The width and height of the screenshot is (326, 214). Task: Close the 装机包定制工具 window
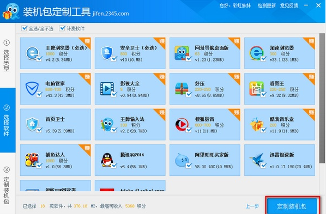pyautogui.click(x=318, y=5)
